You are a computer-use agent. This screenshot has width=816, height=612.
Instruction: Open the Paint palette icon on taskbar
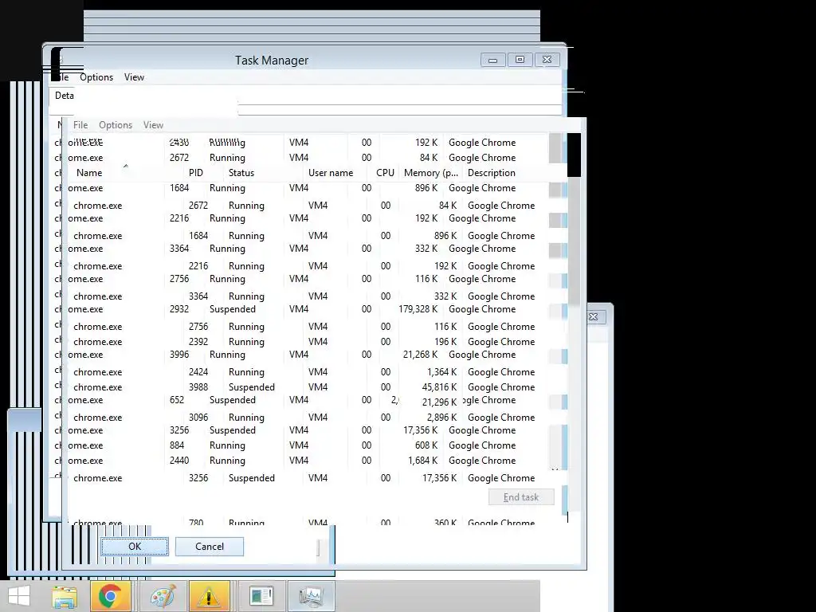coord(163,596)
